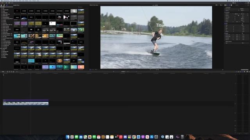This screenshot has width=250, height=140.
Task: Open the Window menu
Action: [34, 1]
